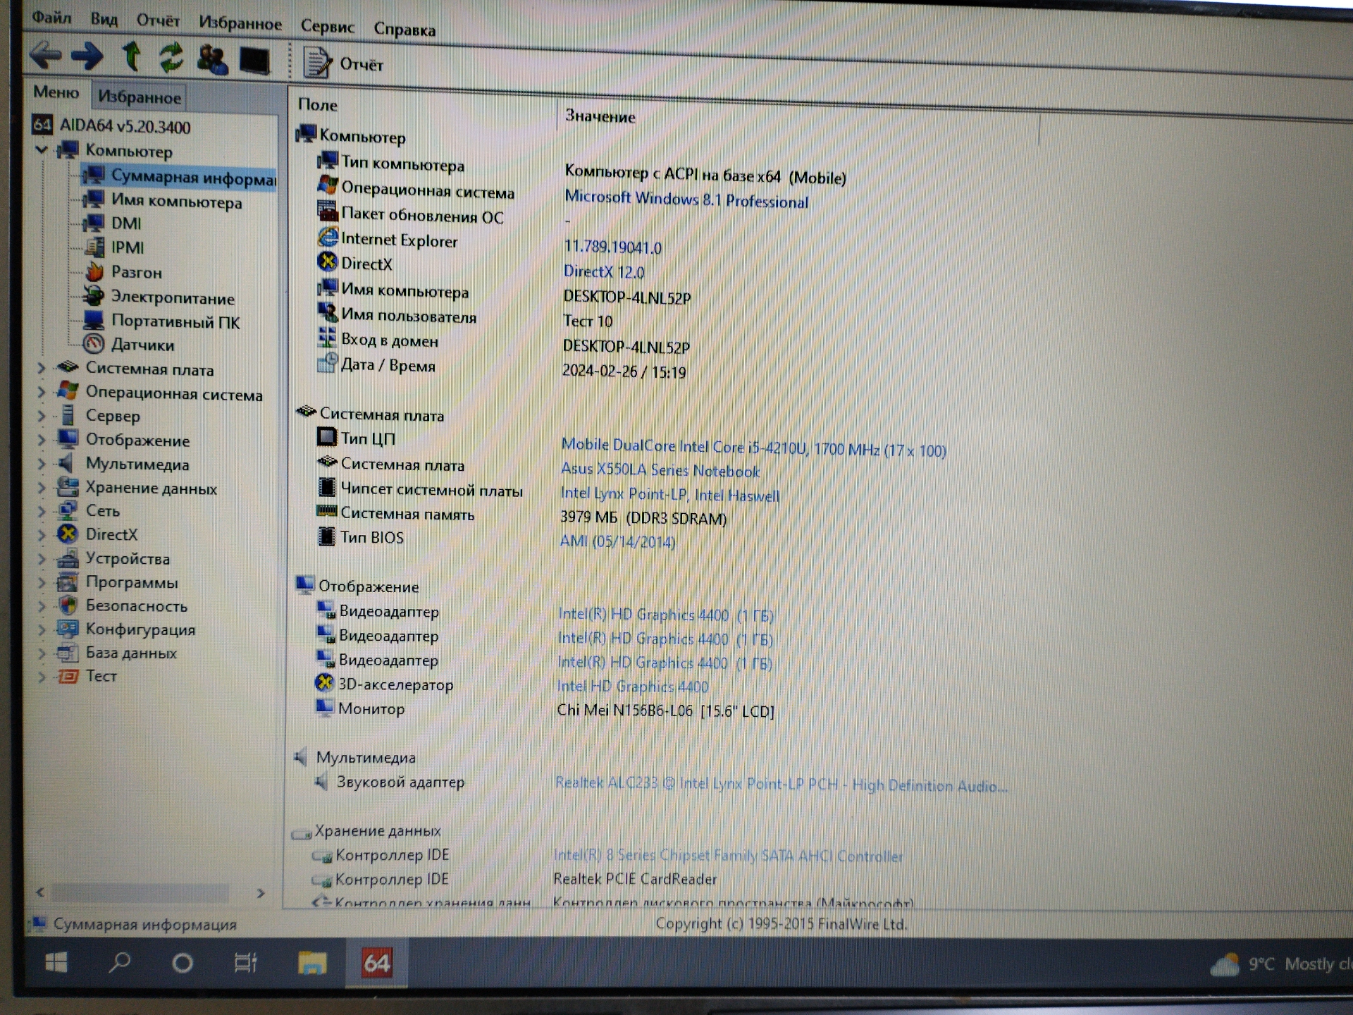The image size is (1353, 1015).
Task: Click the База данных icon
Action: (x=68, y=653)
